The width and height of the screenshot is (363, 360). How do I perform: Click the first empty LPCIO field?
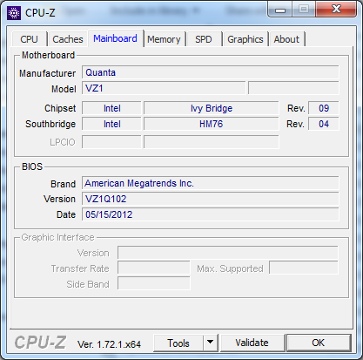pyautogui.click(x=111, y=142)
